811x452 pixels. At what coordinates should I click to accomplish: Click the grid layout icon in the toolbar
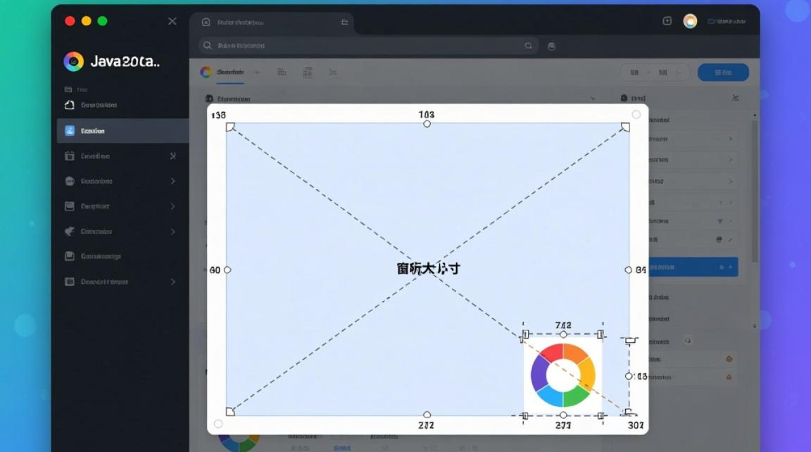click(x=308, y=72)
